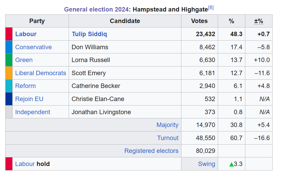Click the ±% column header
Viewport: 282px width, 177px height.
click(x=259, y=21)
